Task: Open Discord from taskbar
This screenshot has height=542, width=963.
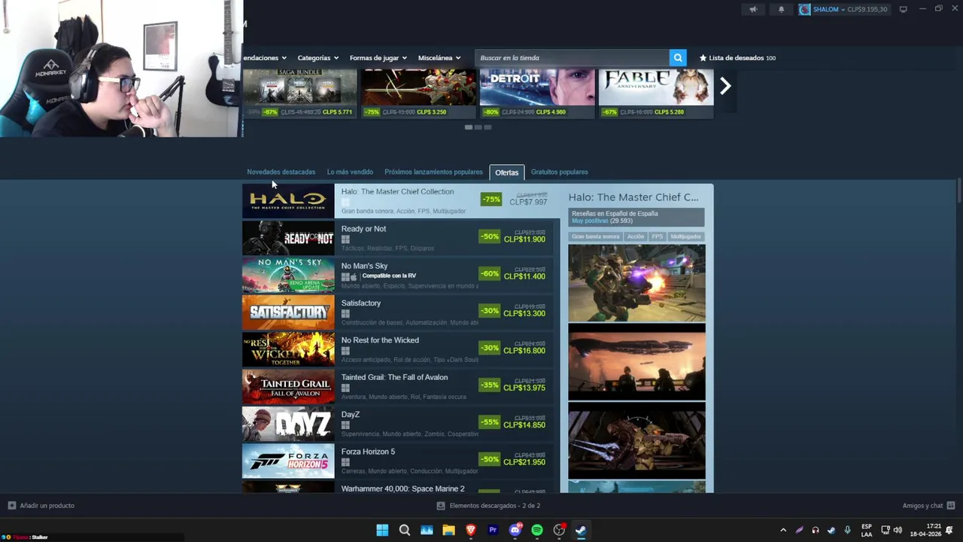Action: click(515, 530)
